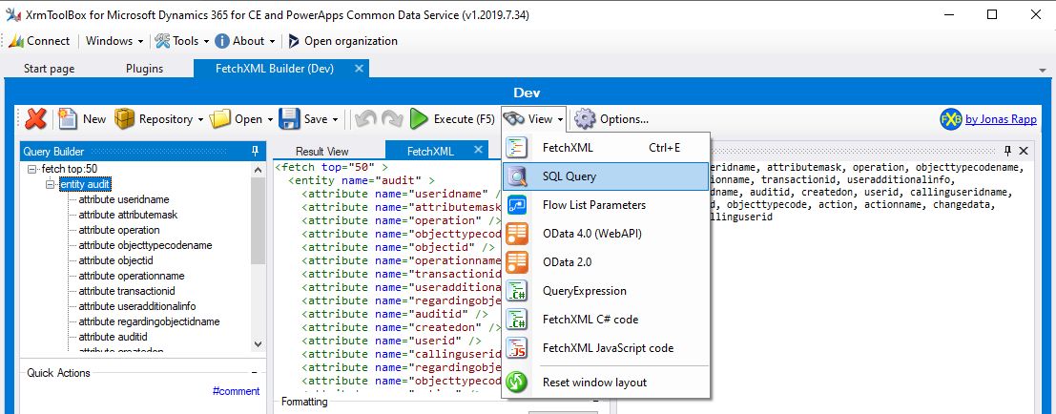The width and height of the screenshot is (1056, 414).
Task: Click the About info icon
Action: (222, 41)
